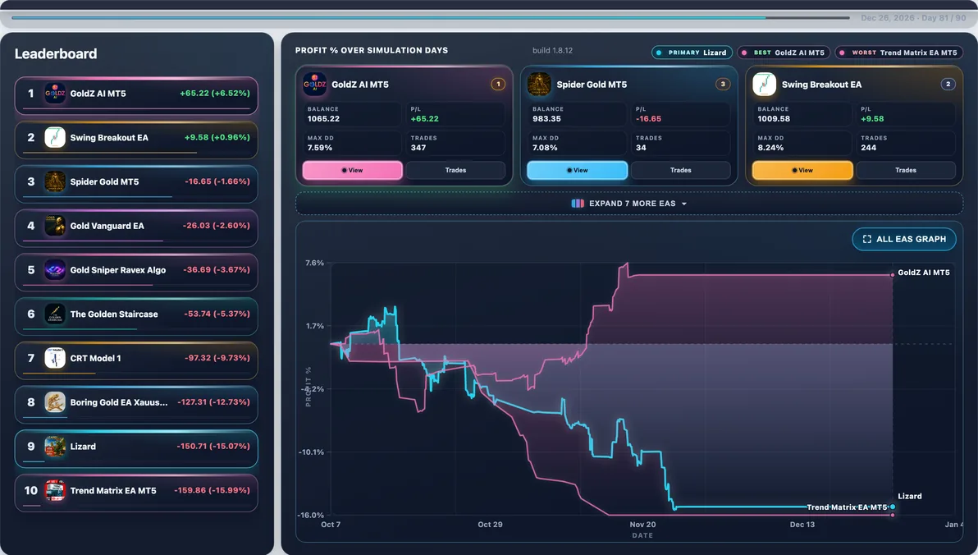Image resolution: width=978 pixels, height=555 pixels.
Task: Click the simulation day progress bar
Action: (x=431, y=18)
